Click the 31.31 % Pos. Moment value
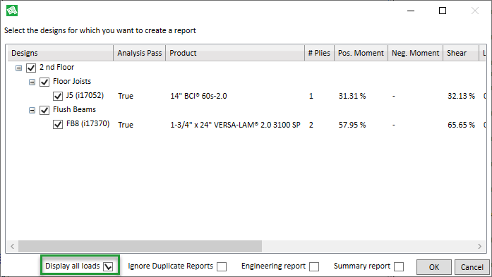Viewport: 492px width, 277px height. pyautogui.click(x=352, y=96)
